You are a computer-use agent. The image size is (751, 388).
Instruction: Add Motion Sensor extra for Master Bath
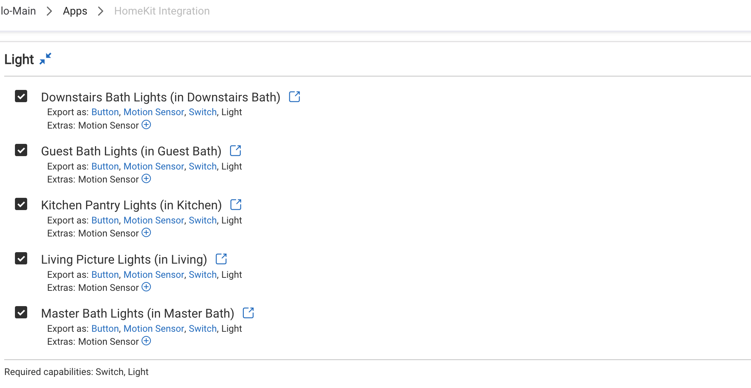click(x=146, y=341)
